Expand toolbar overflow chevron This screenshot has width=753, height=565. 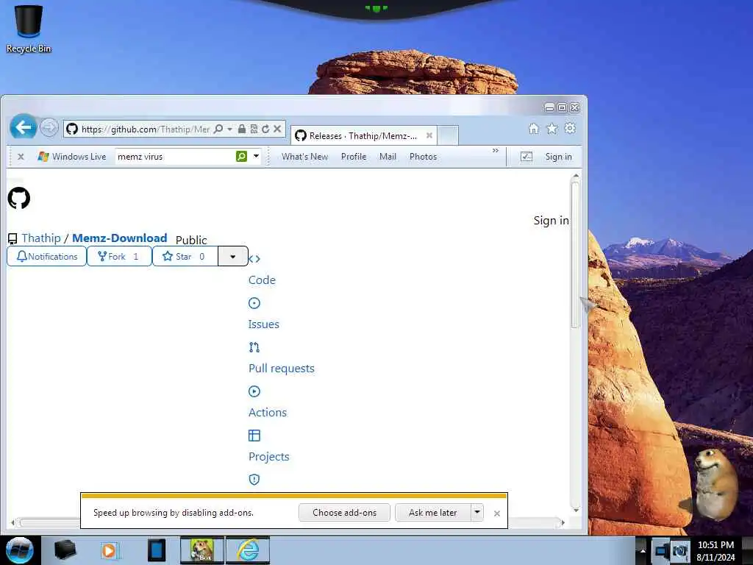click(495, 151)
